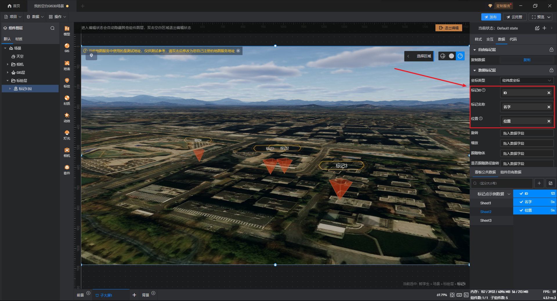Open the 模型 (Model) component panel
This screenshot has width=557, height=301.
tap(67, 30)
